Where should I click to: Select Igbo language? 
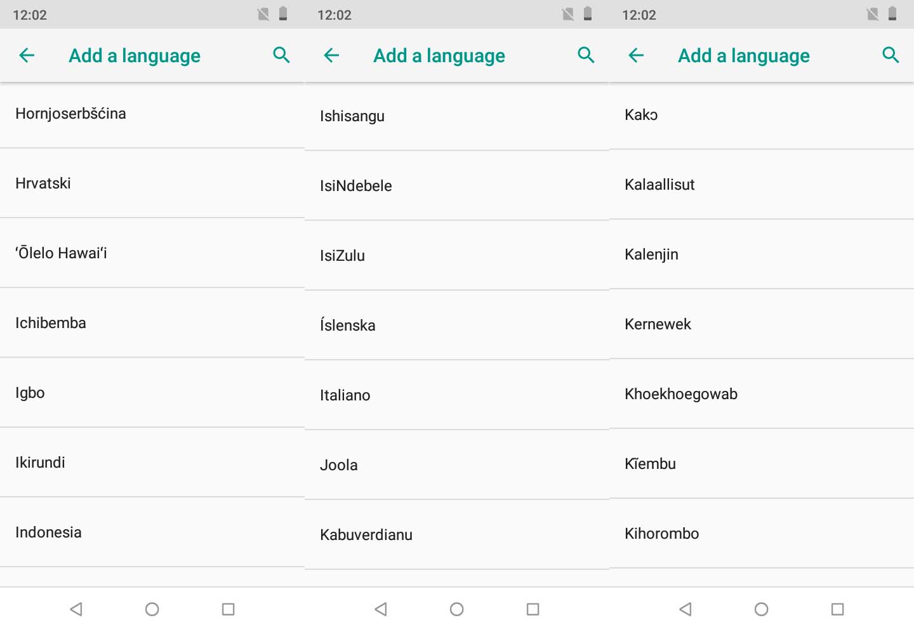coord(152,393)
